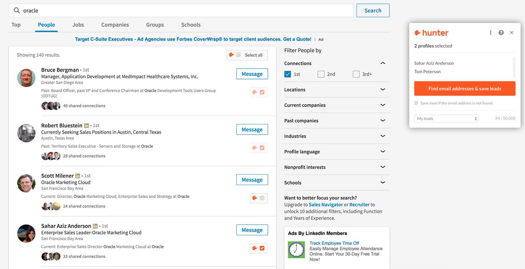Switch to the Jobs tab
This screenshot has width=525, height=269.
tap(78, 25)
